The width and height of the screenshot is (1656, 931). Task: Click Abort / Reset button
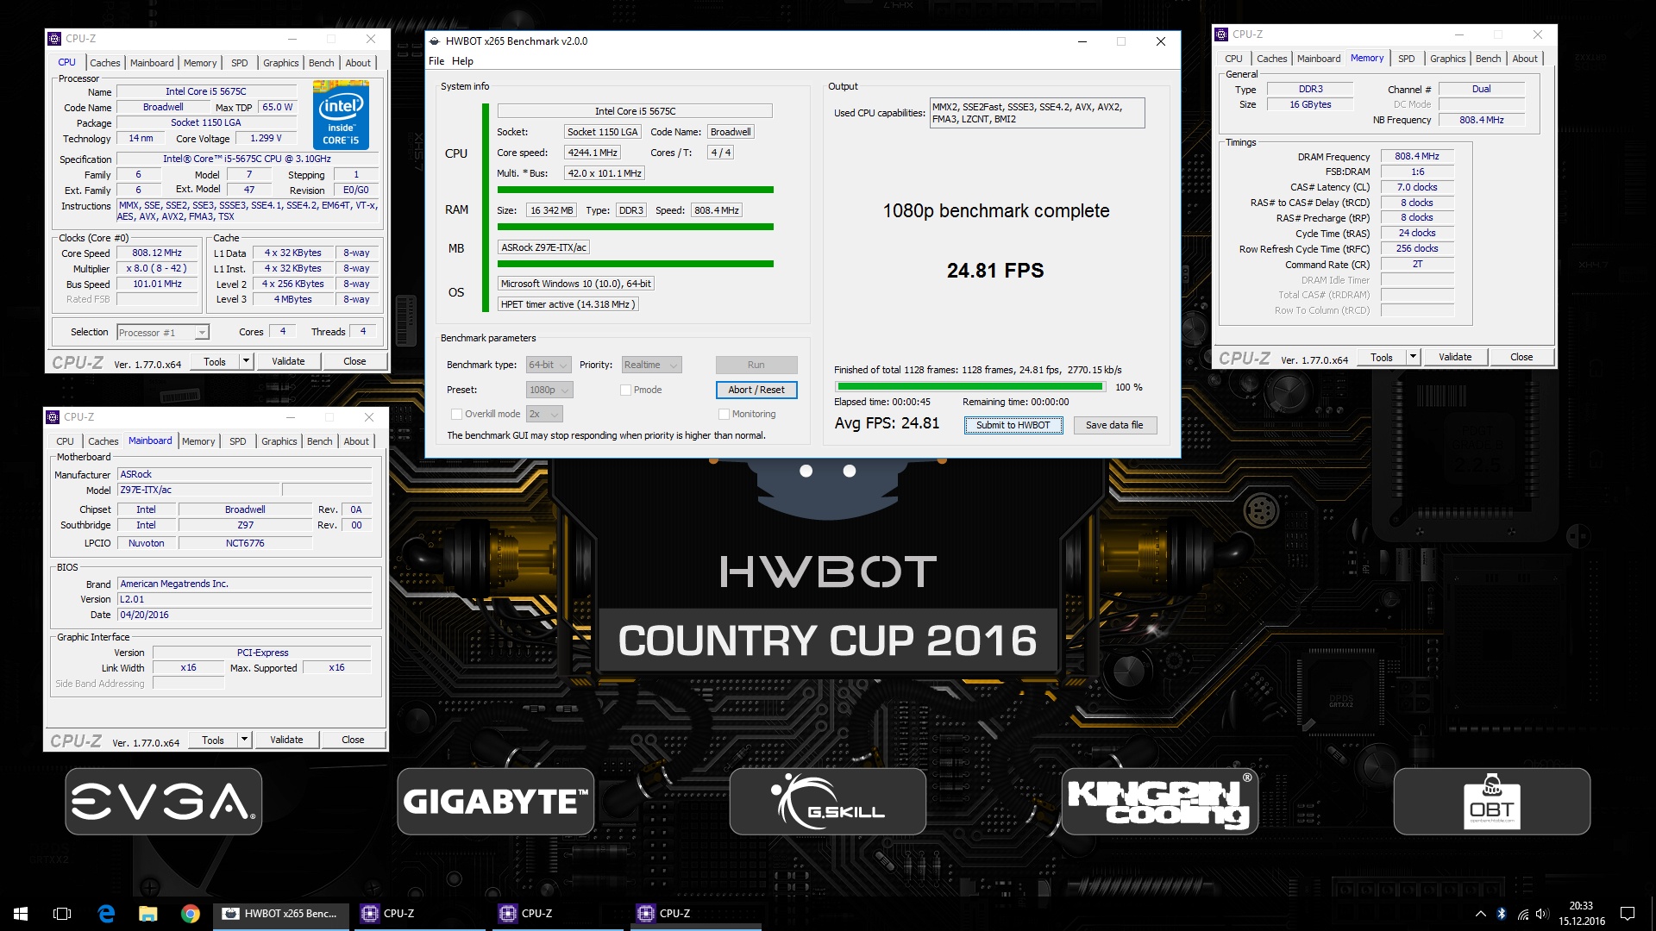(756, 391)
